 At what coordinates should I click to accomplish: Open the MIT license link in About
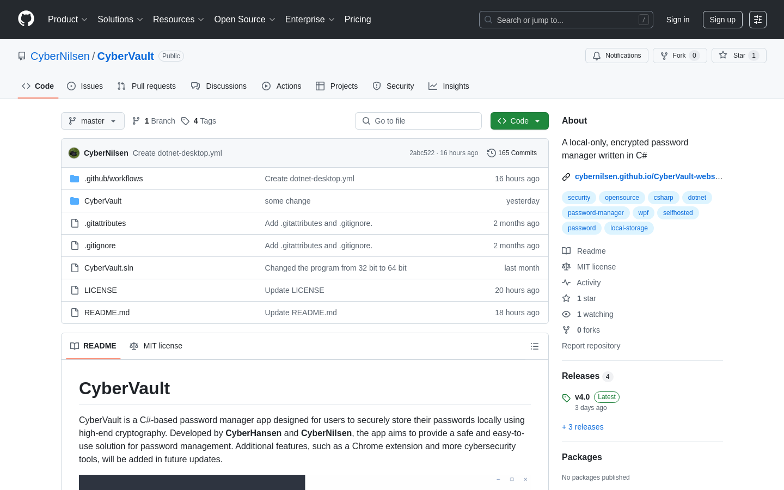pyautogui.click(x=589, y=267)
